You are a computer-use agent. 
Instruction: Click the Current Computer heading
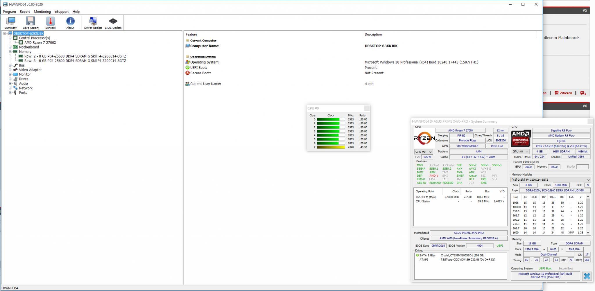pyautogui.click(x=203, y=41)
